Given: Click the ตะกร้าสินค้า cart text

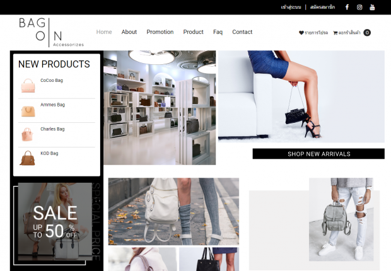Looking at the screenshot, I should click(349, 33).
